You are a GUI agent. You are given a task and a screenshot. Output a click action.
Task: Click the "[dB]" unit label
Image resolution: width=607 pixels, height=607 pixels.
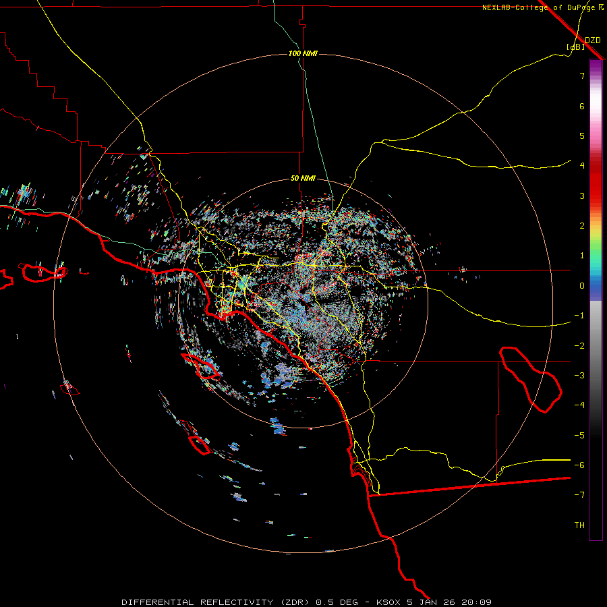(575, 47)
